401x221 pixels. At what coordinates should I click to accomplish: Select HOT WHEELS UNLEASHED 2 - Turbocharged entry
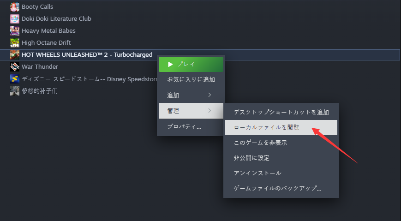click(x=200, y=55)
